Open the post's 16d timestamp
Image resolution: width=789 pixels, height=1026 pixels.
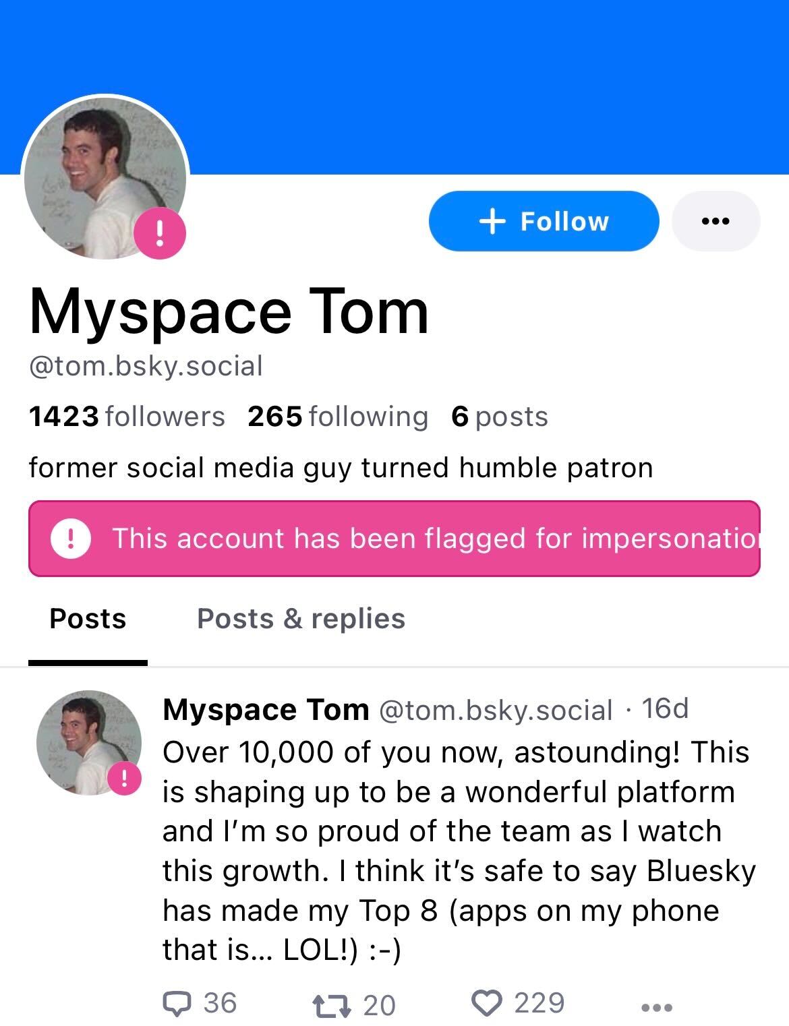(x=665, y=708)
